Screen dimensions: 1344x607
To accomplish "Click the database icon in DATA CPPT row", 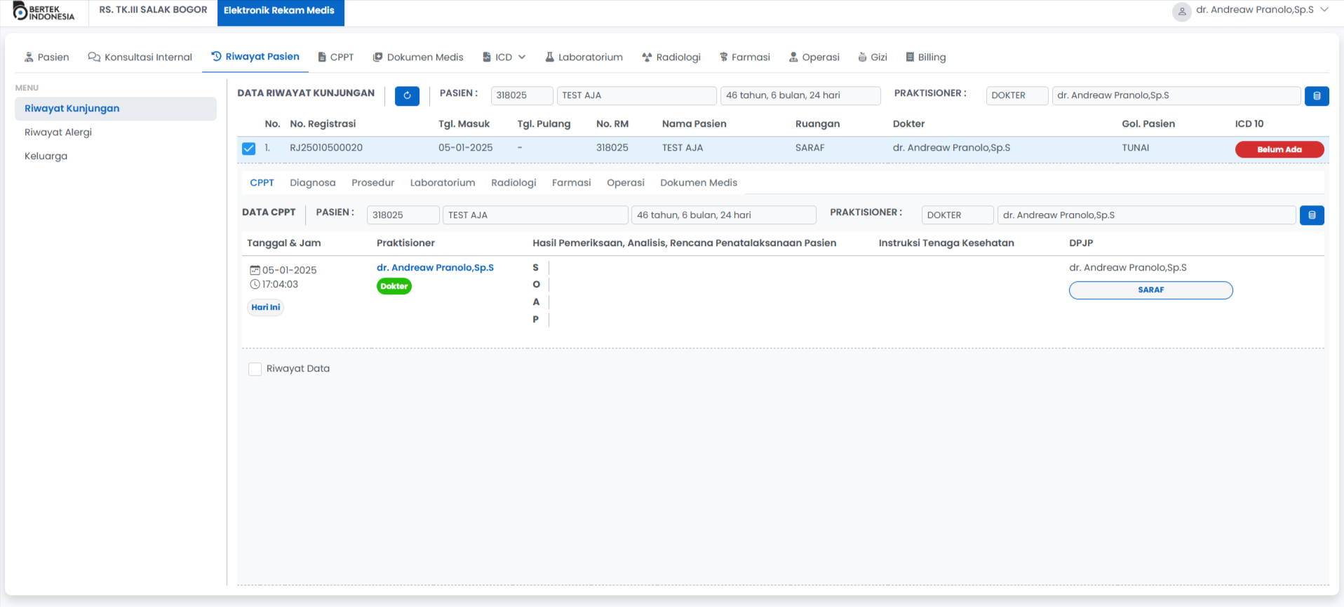I will pyautogui.click(x=1311, y=215).
